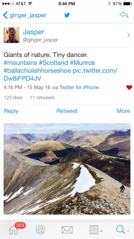Open the envelope messages tab
The image size is (134, 239).
coord(67,230)
